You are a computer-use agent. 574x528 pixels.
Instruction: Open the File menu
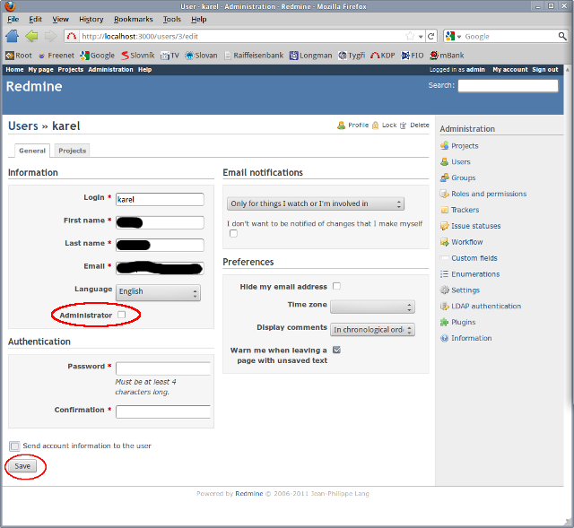[13, 20]
